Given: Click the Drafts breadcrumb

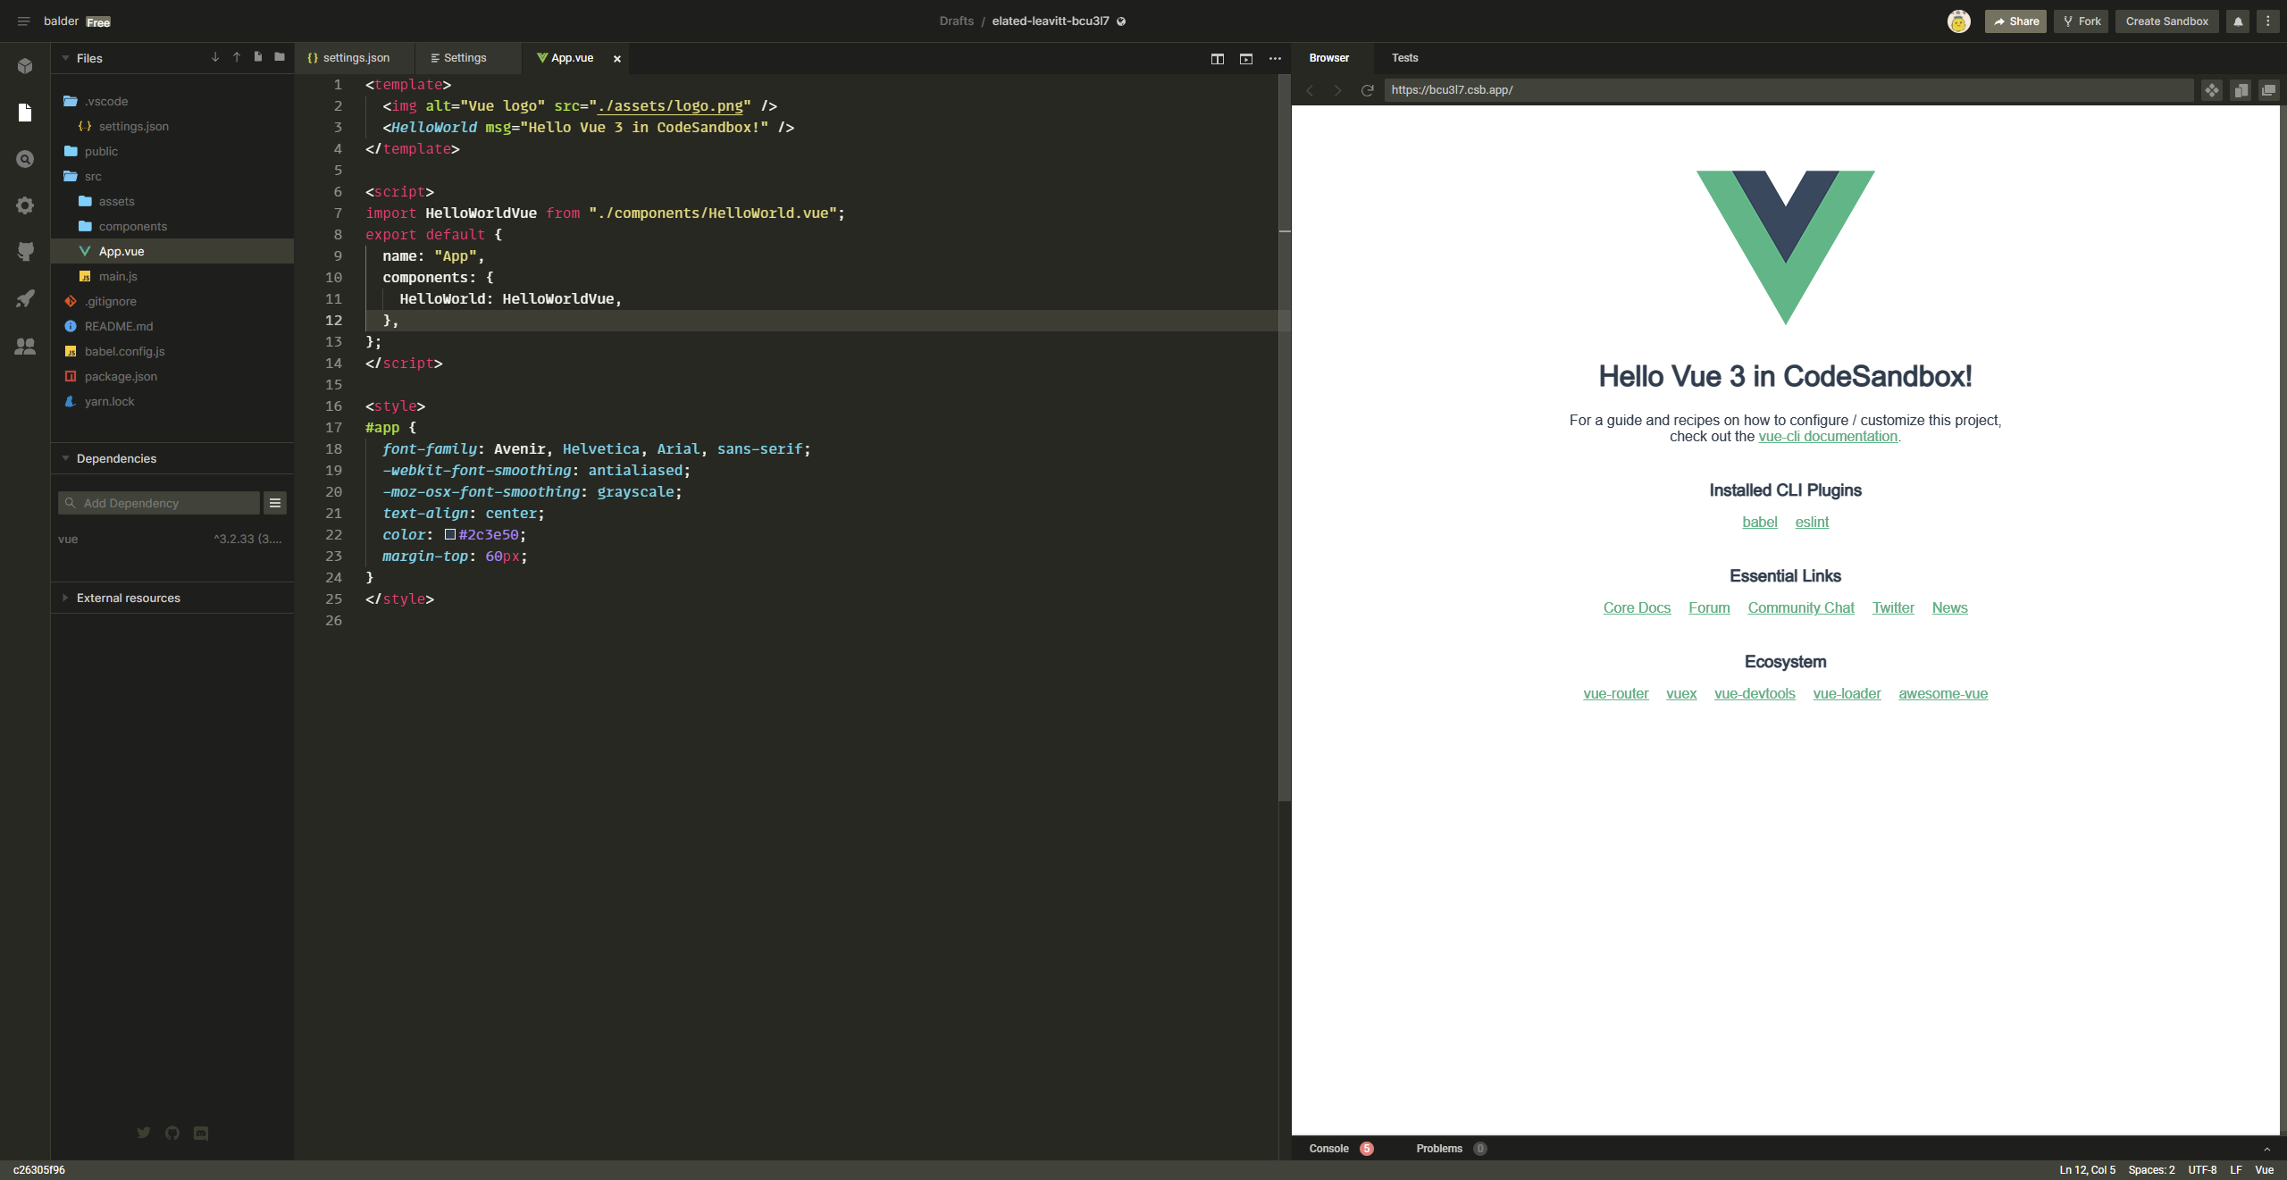Looking at the screenshot, I should [x=956, y=21].
